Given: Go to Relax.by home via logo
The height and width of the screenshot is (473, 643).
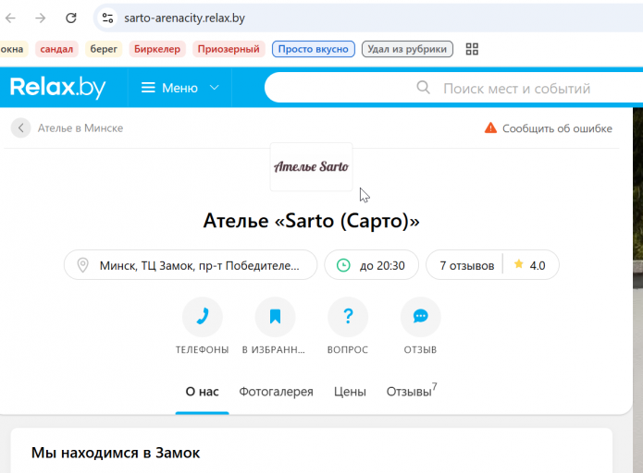Looking at the screenshot, I should tap(57, 87).
